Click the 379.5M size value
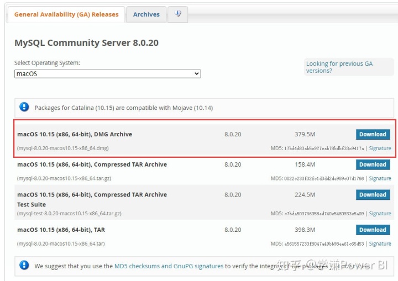 coord(305,134)
